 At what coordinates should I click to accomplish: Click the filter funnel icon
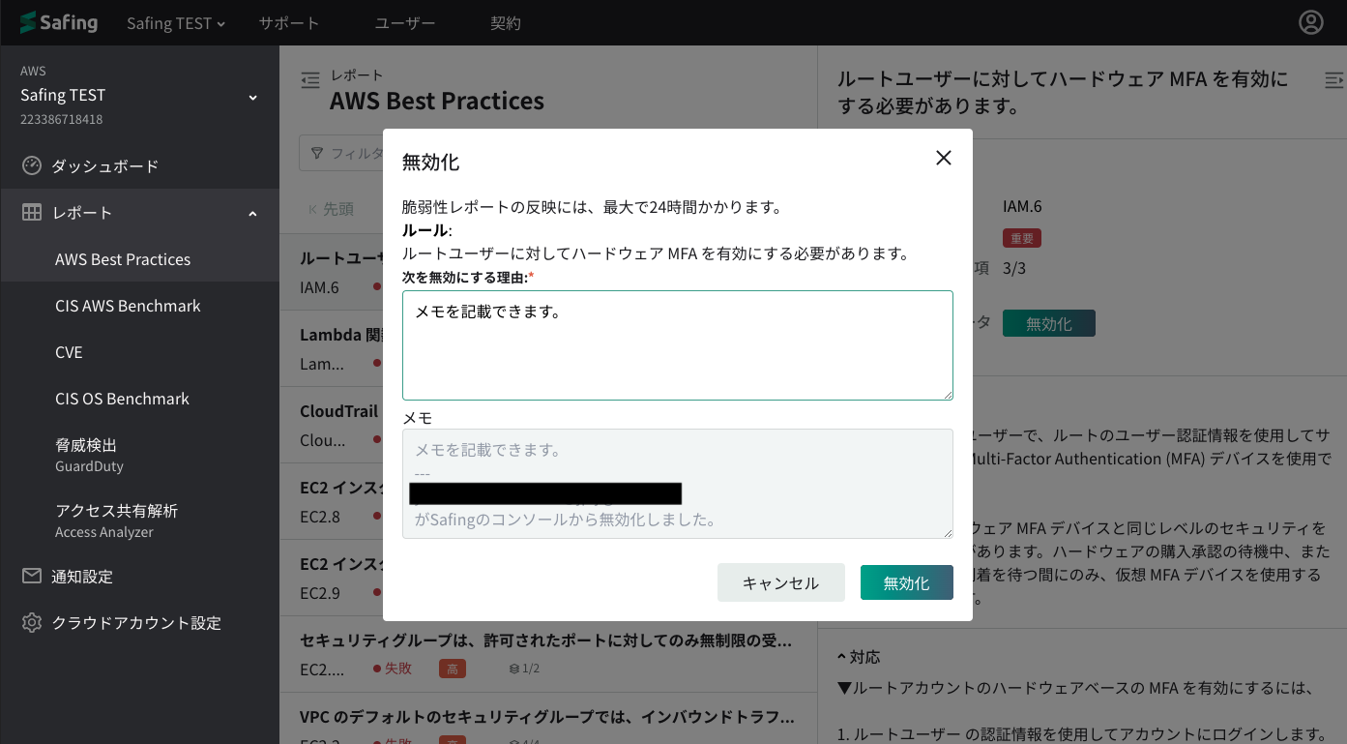317,153
